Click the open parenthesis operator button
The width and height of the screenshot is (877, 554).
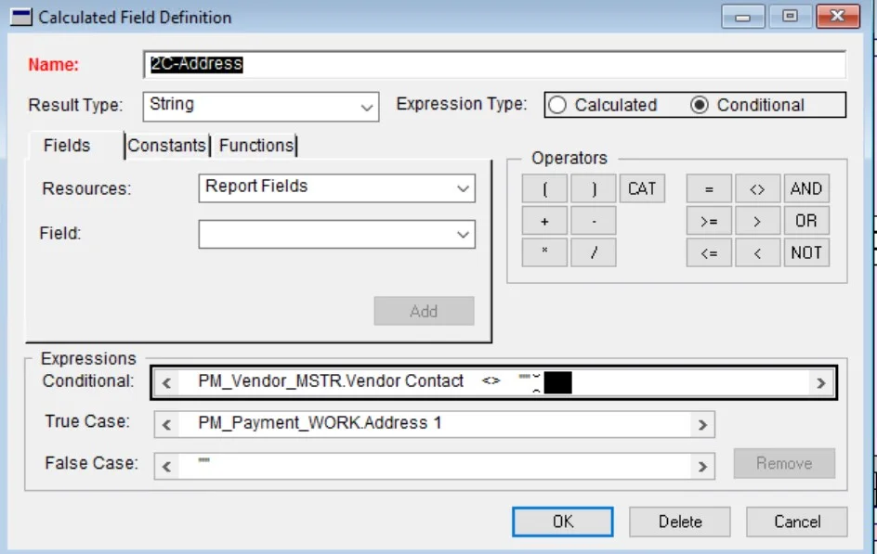pyautogui.click(x=544, y=188)
